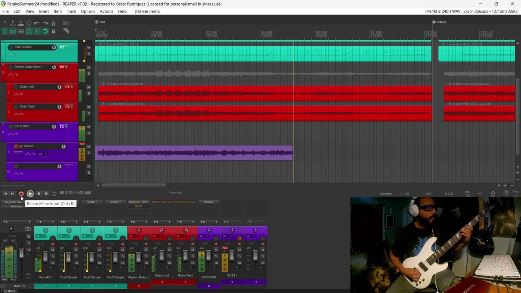Click the transport Play button

(x=30, y=194)
